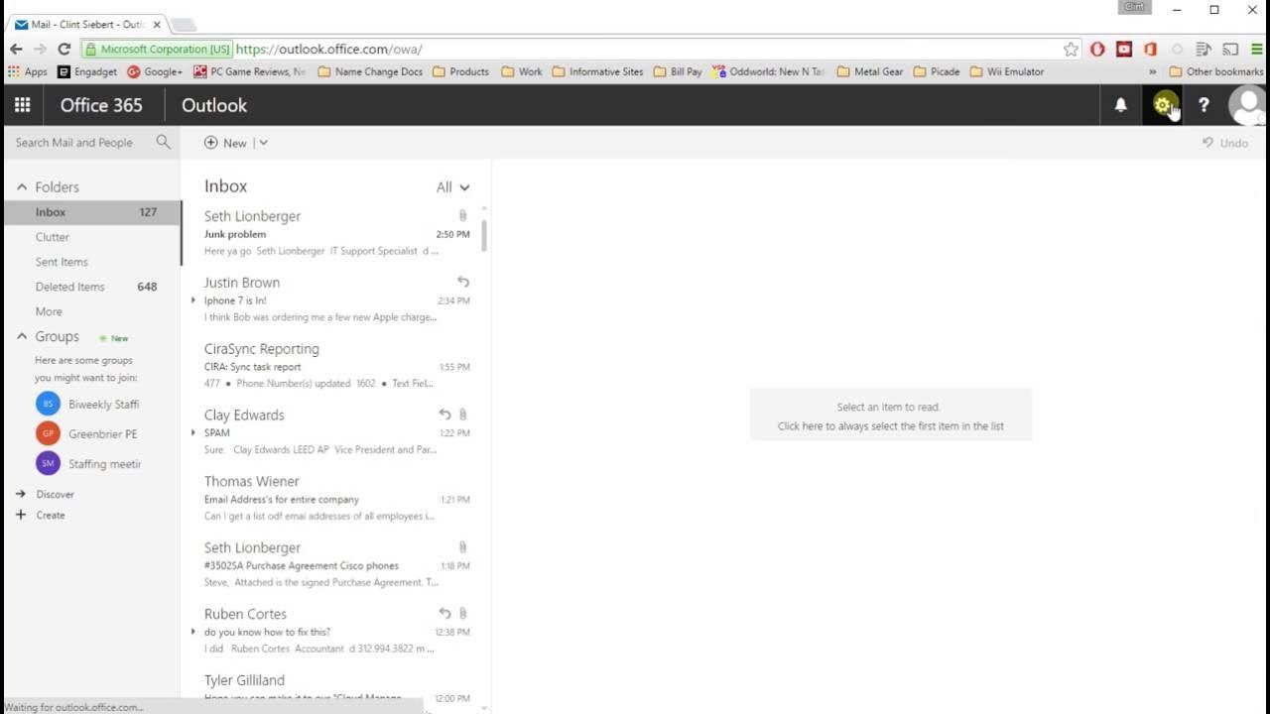This screenshot has height=714, width=1270.
Task: Open the Name Change Docs bookmark folder
Action: click(370, 71)
